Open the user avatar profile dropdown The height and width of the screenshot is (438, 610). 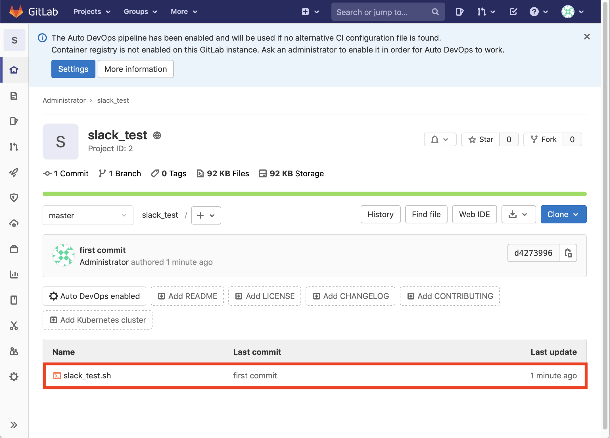573,12
